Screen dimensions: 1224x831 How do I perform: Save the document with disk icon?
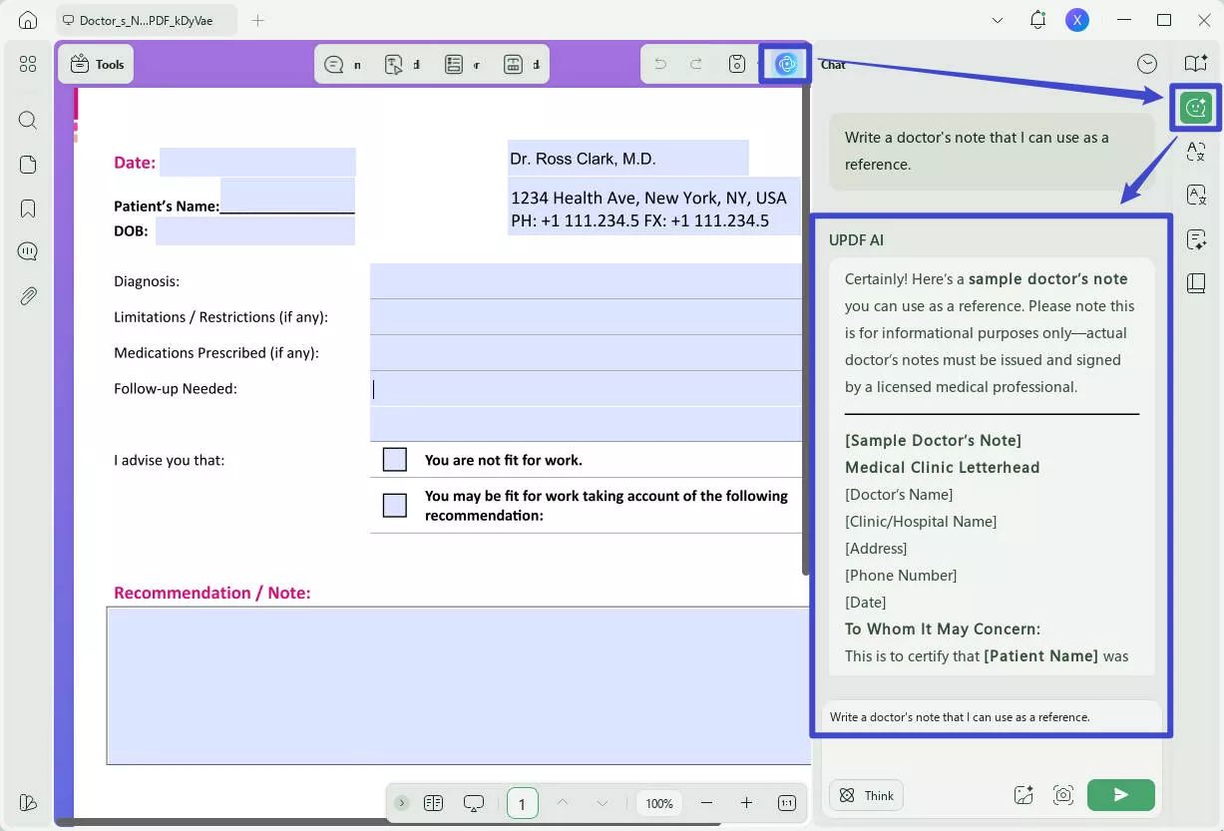[737, 65]
